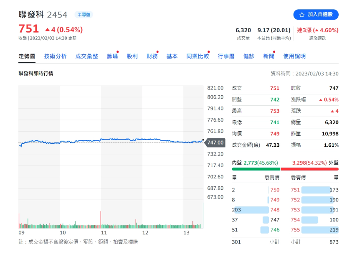
Task: Click the ask volume bar showing 219
Action: tap(320, 229)
